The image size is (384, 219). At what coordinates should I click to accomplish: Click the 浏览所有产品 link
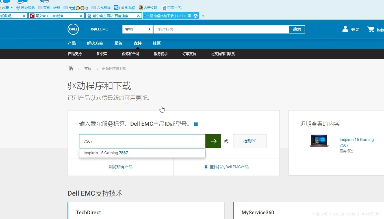coord(121,167)
